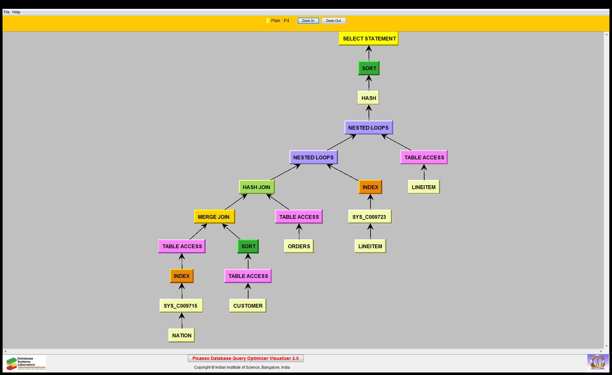
Task: Select the HASH JOIN node
Action: [x=256, y=187]
